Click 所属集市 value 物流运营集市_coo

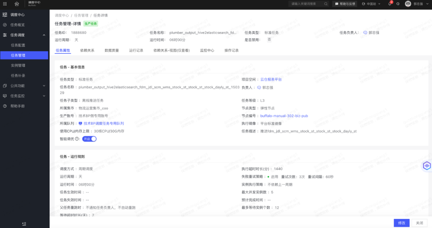click(93, 108)
